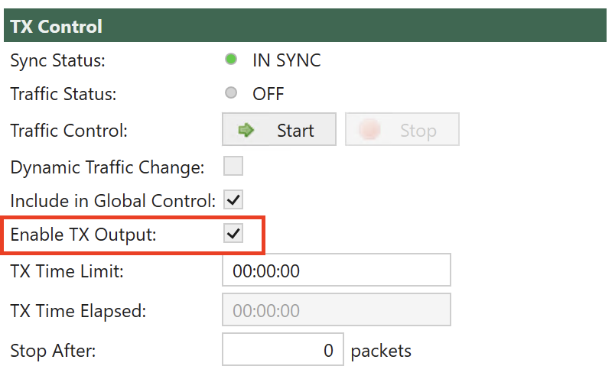Click the Traffic Control label

pyautogui.click(x=69, y=131)
